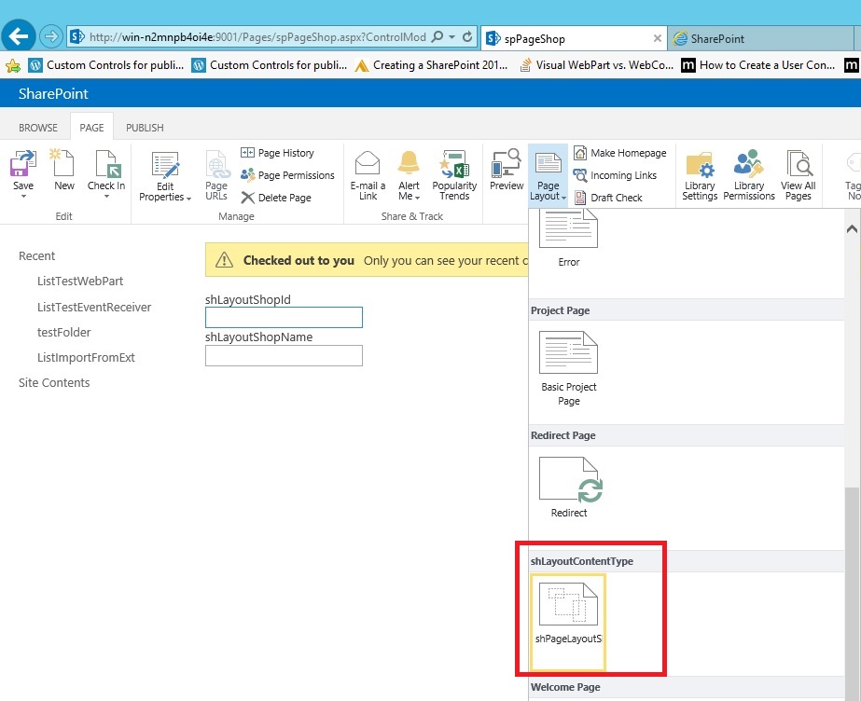Run Draft Check

pyautogui.click(x=608, y=198)
